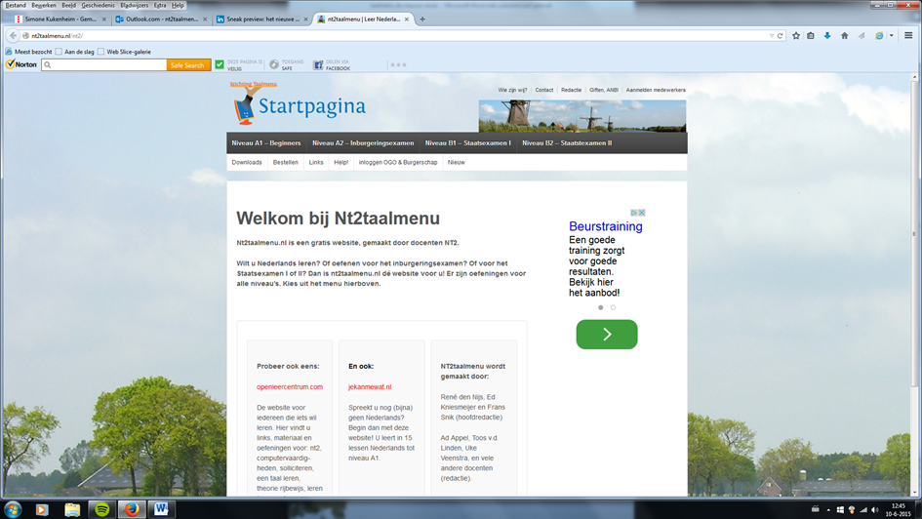Open the Geschiedenis menu
922x519 pixels.
pyautogui.click(x=98, y=5)
